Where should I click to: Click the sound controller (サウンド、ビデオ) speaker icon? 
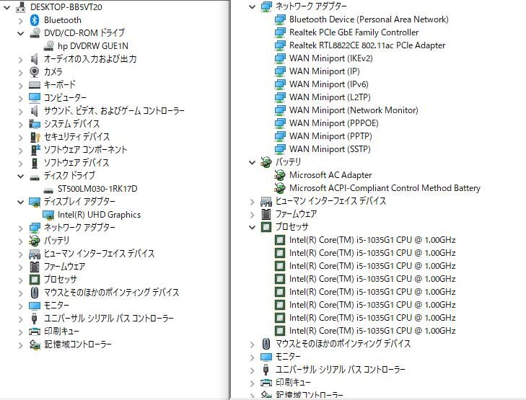pos(34,111)
